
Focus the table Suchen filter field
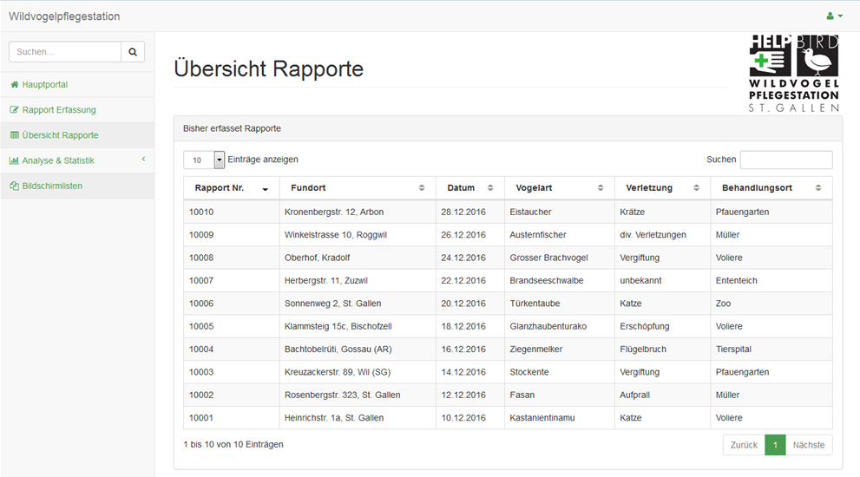click(x=785, y=160)
